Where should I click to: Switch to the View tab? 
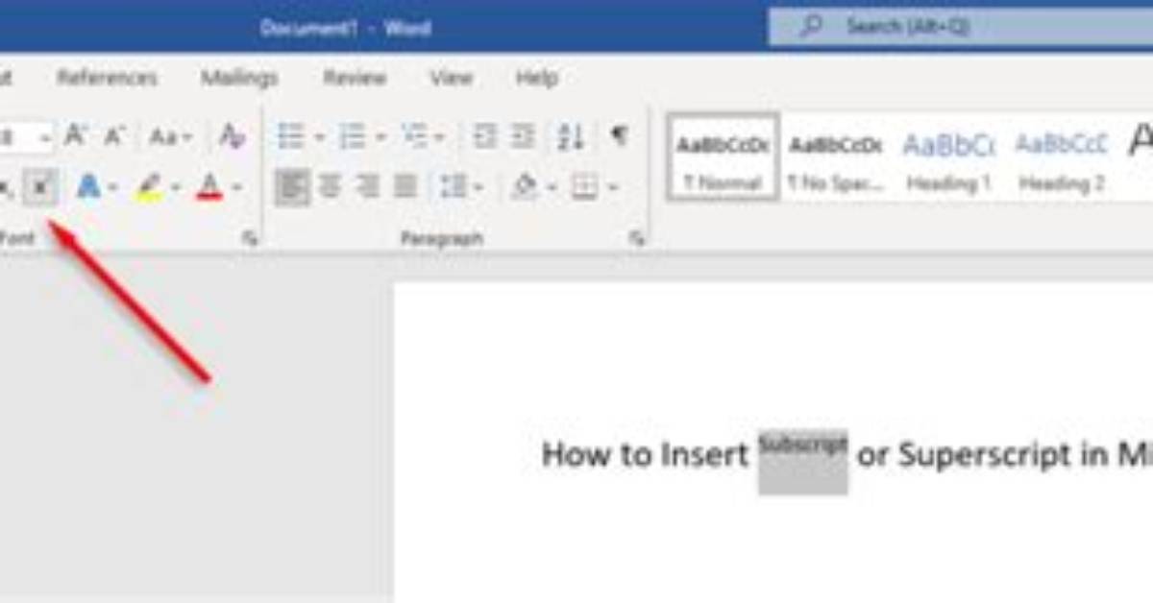(451, 78)
